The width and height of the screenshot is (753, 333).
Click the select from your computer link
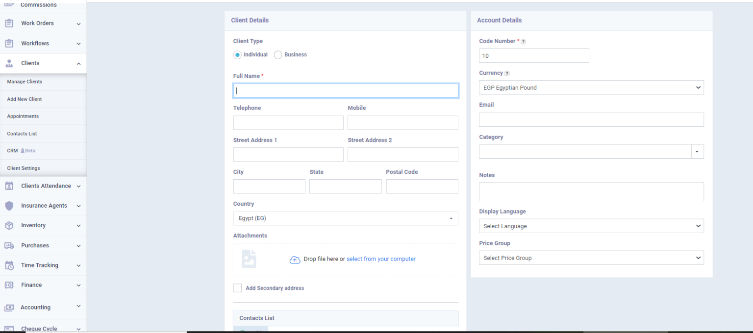tap(381, 259)
